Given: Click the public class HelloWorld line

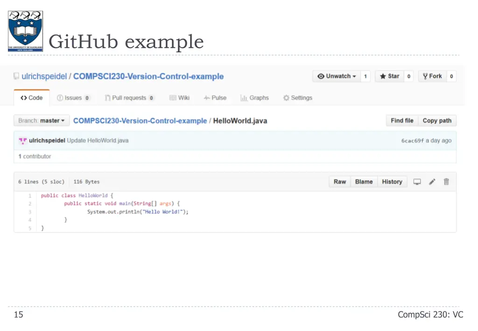Looking at the screenshot, I should (77, 196).
